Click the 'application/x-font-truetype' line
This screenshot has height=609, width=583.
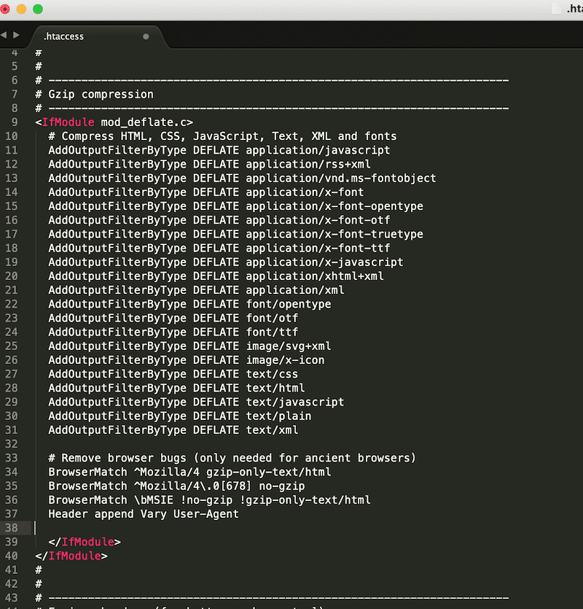click(236, 234)
